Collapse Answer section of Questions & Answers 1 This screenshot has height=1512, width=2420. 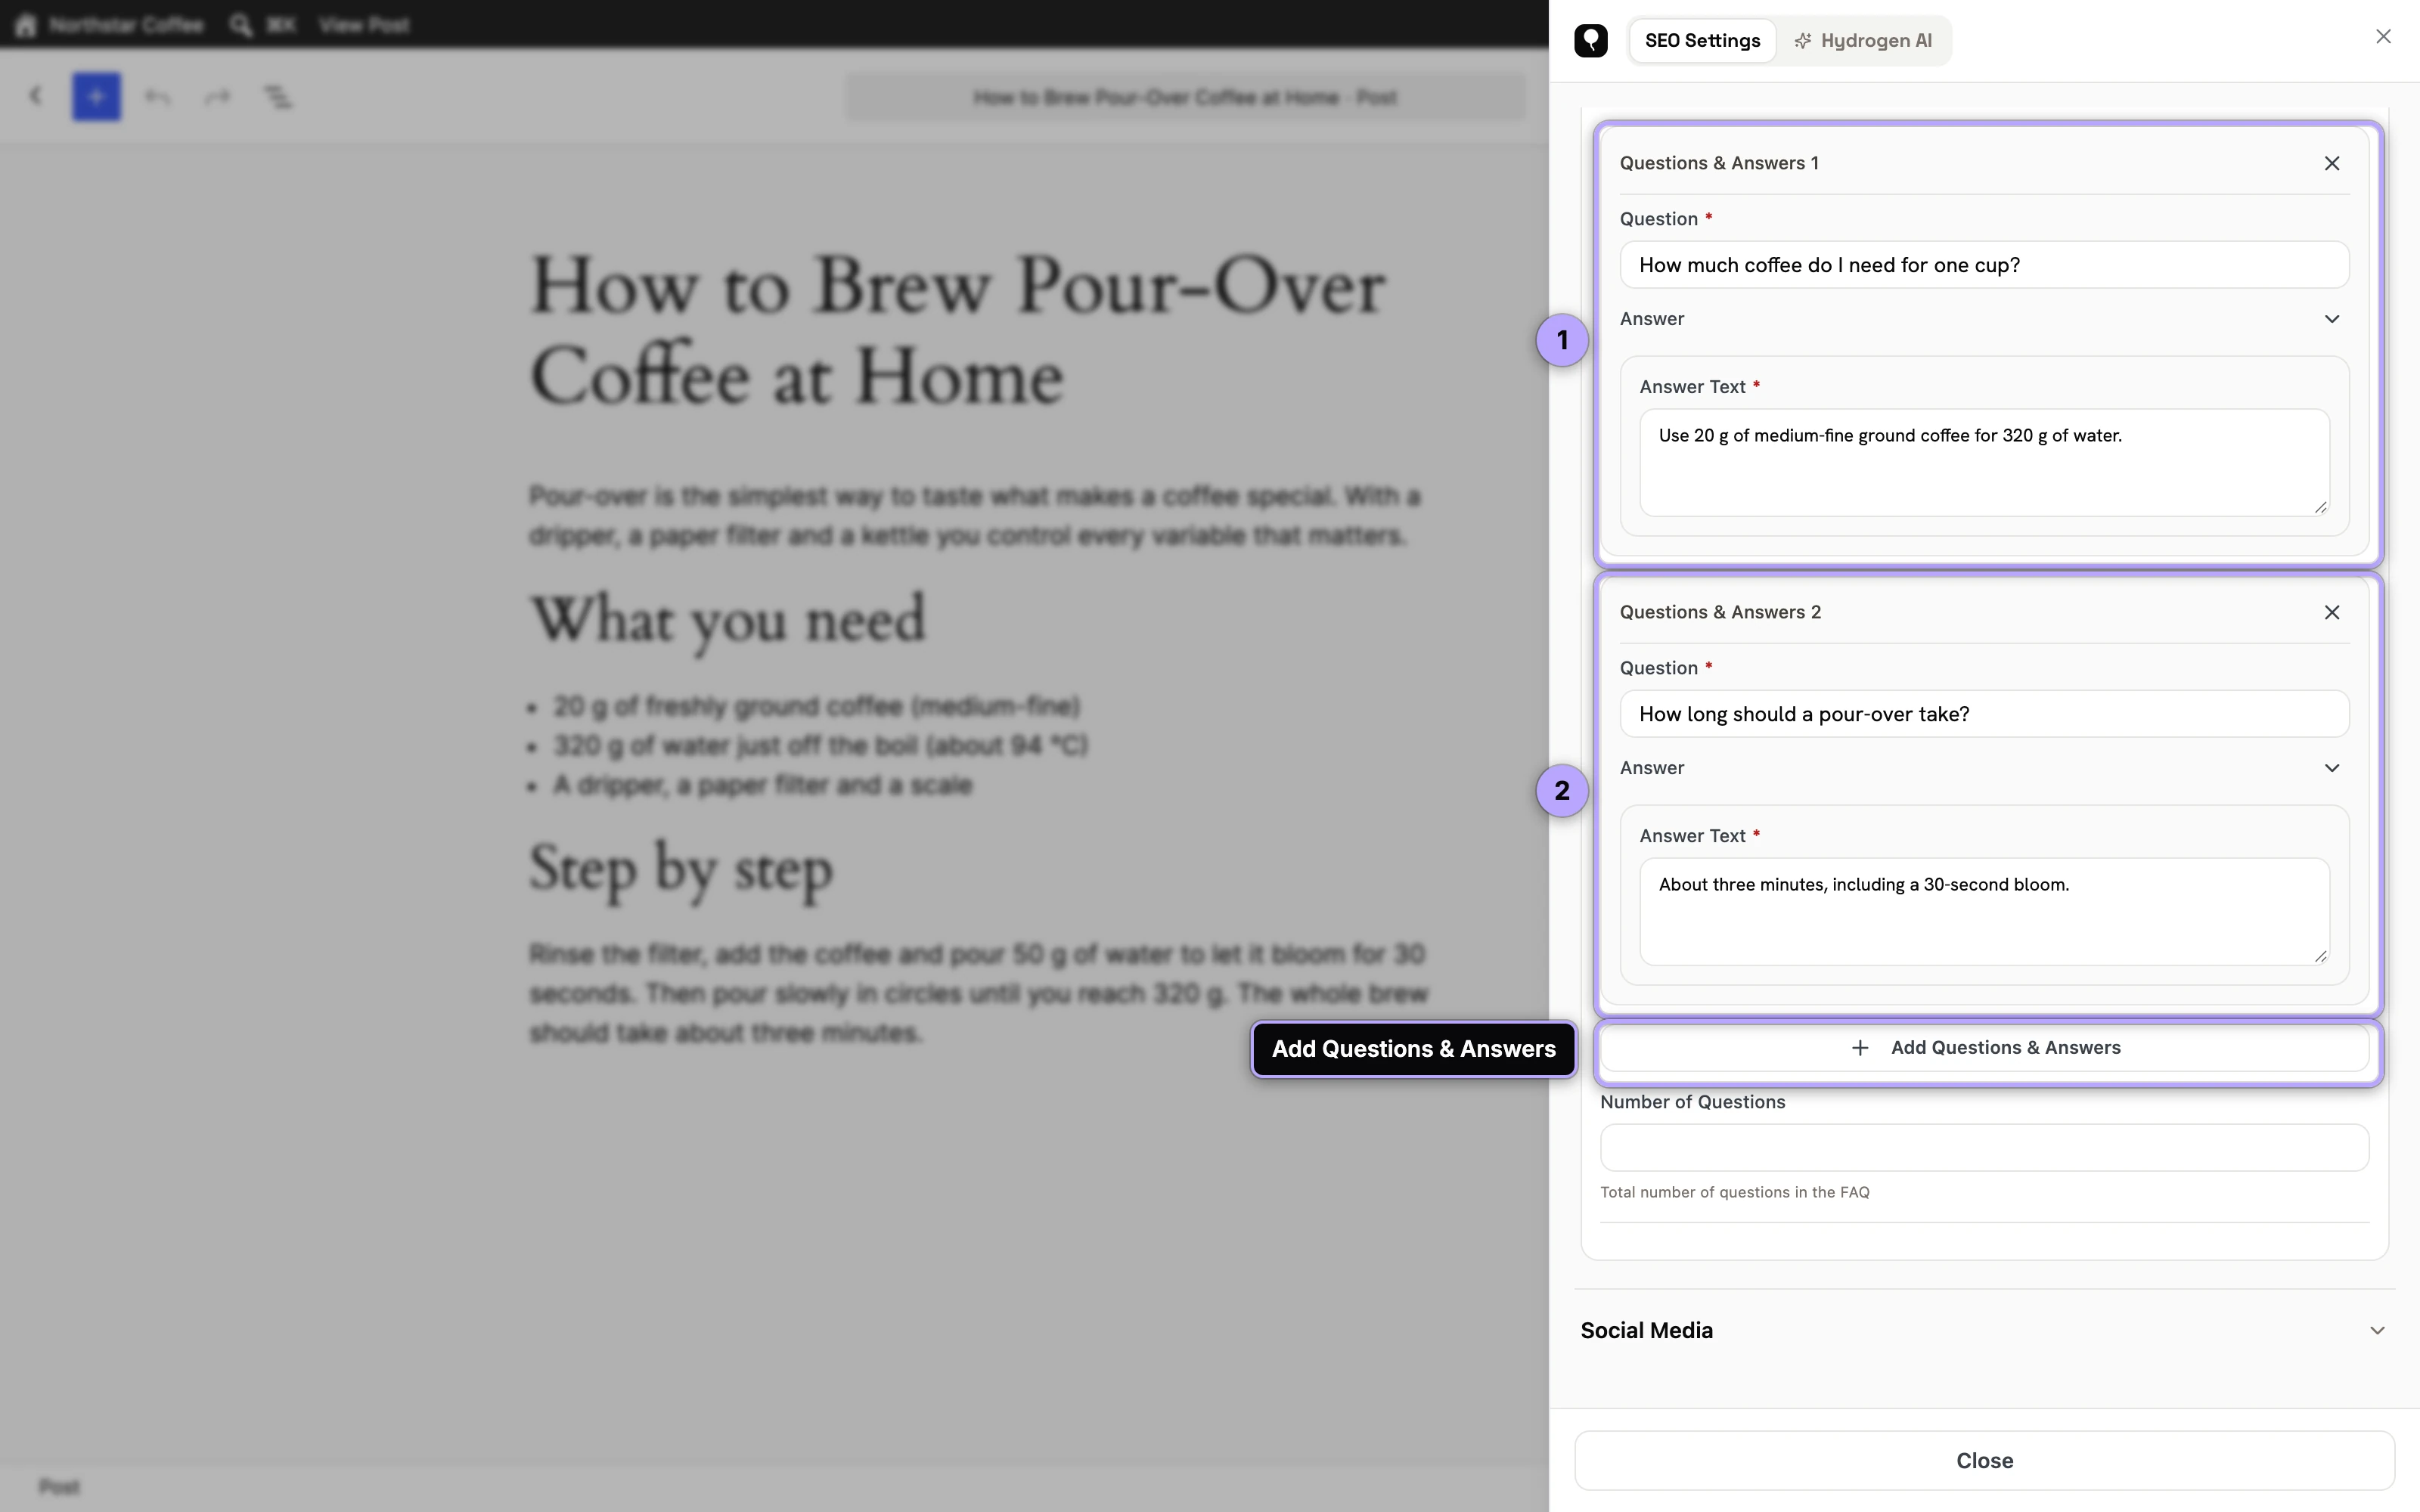coord(2332,319)
